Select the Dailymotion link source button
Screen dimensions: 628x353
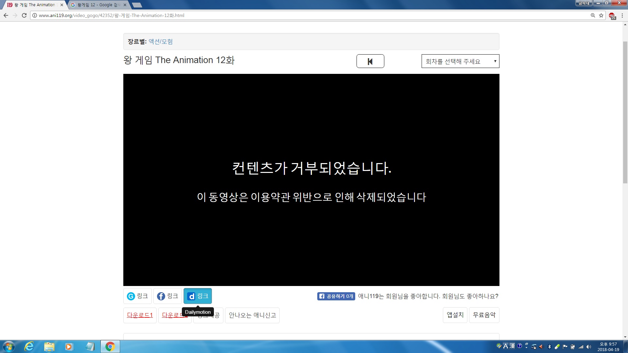click(x=198, y=296)
